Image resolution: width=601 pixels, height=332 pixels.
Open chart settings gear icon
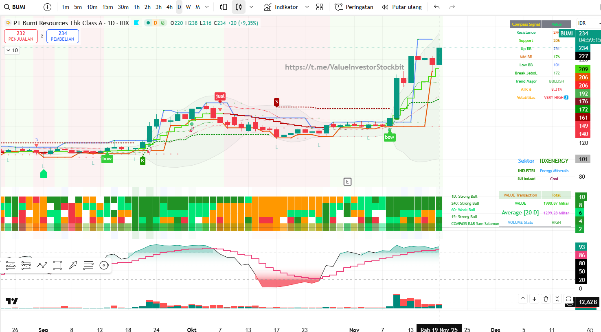pyautogui.click(x=590, y=330)
